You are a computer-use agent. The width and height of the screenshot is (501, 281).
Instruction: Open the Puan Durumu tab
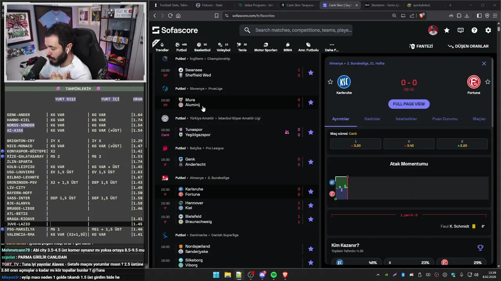pos(445,119)
